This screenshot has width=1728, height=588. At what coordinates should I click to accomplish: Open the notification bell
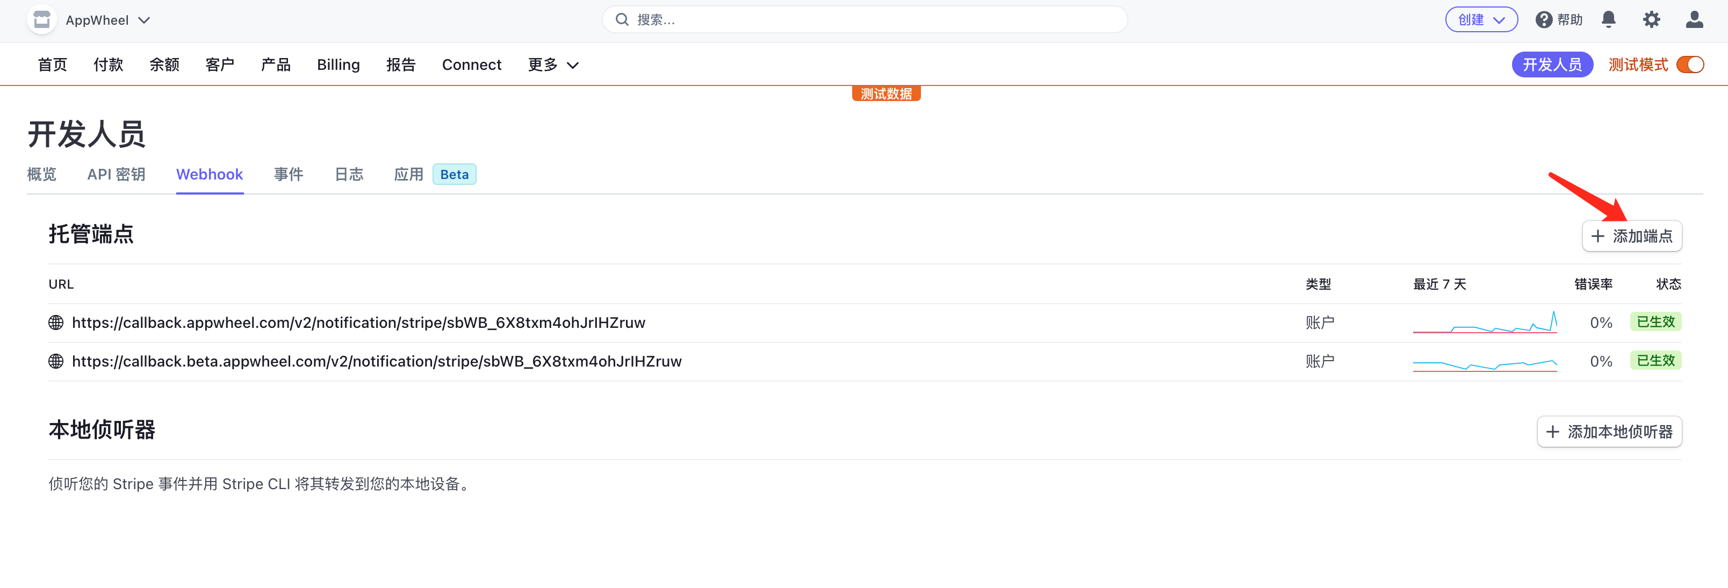1609,19
